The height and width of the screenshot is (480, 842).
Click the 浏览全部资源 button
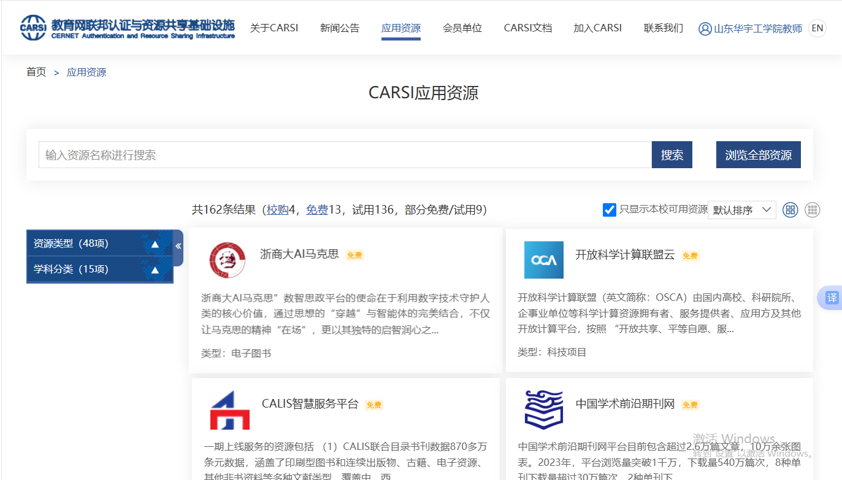tap(759, 155)
